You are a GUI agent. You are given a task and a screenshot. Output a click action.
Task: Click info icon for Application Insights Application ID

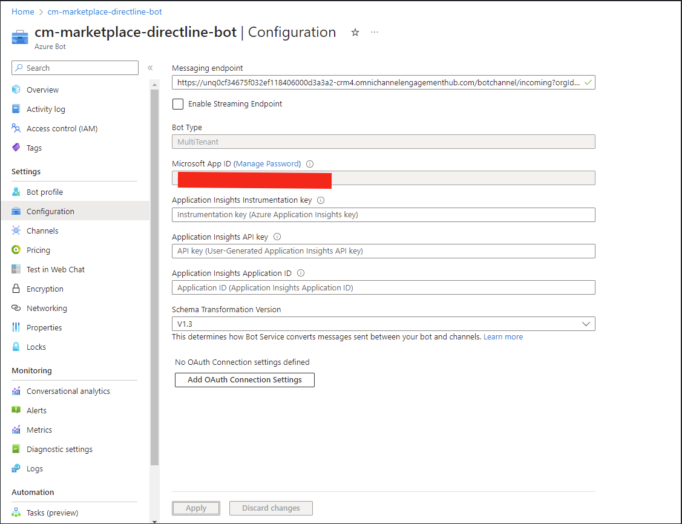tap(301, 273)
